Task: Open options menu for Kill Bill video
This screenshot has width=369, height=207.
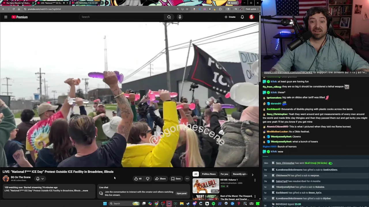Action: [255, 180]
